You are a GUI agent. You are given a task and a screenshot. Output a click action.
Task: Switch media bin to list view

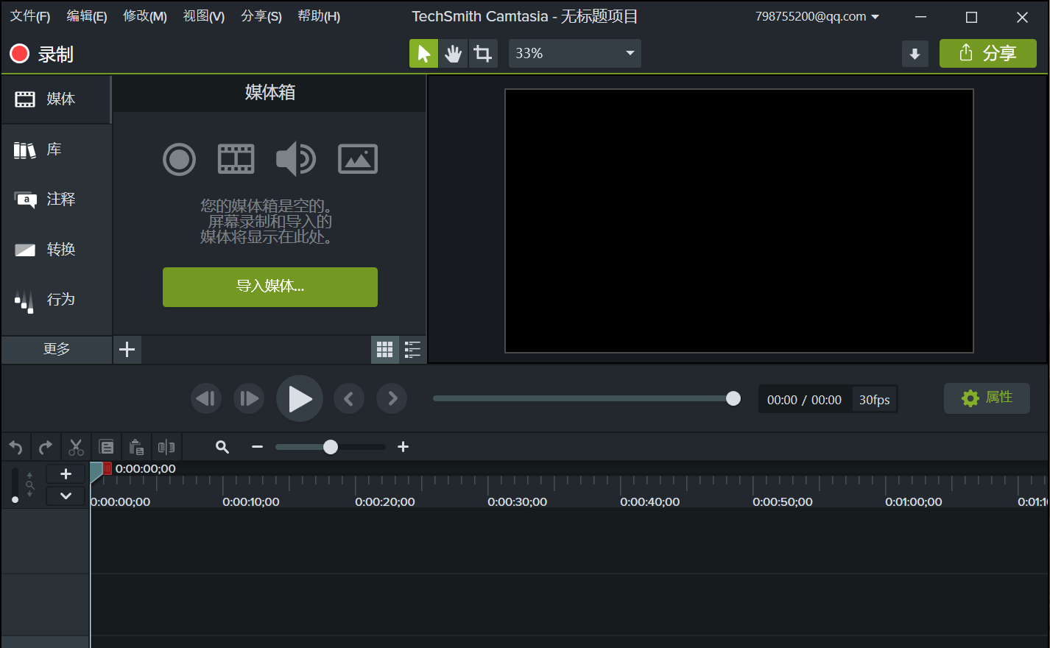pyautogui.click(x=412, y=349)
